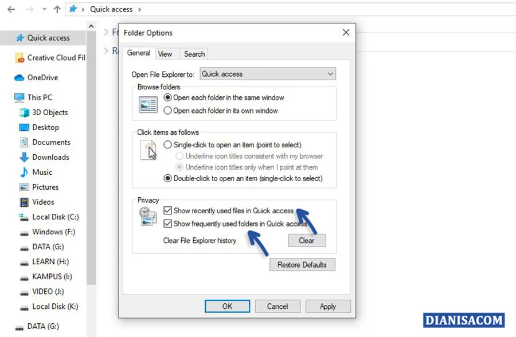Open recent locations dropdown beside forward arrow

[44, 9]
